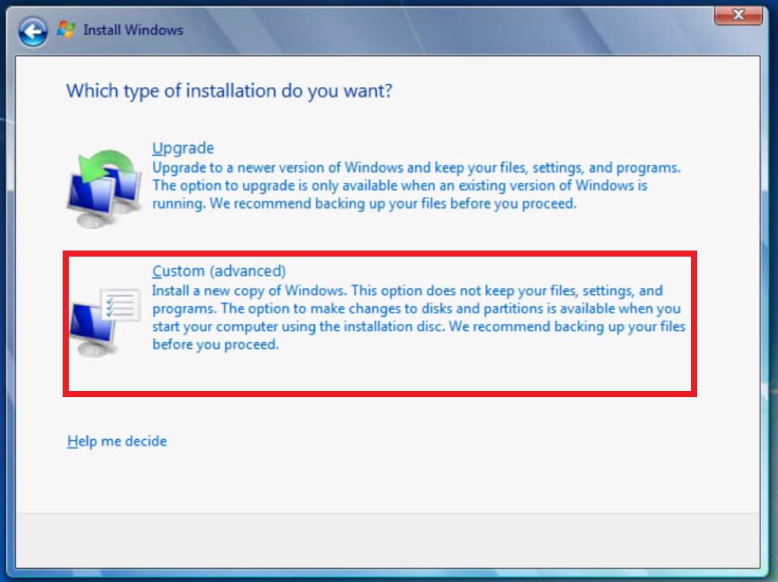Click the Install Windows title text

point(133,31)
